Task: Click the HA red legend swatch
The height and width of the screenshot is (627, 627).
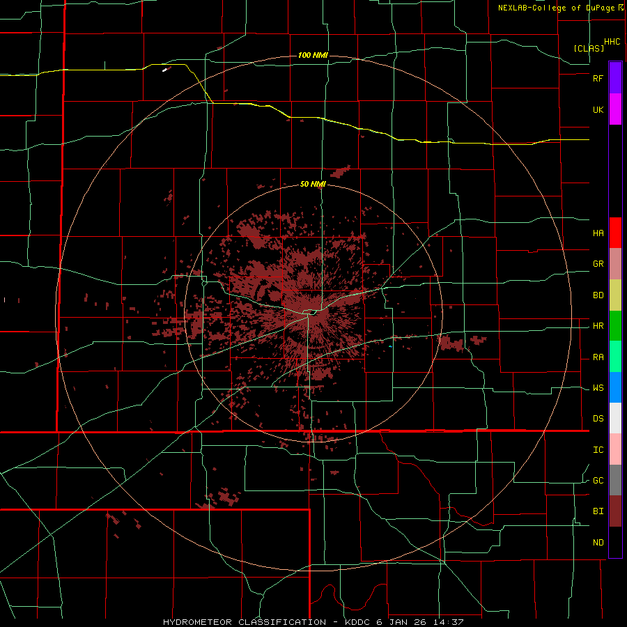Action: [x=615, y=233]
